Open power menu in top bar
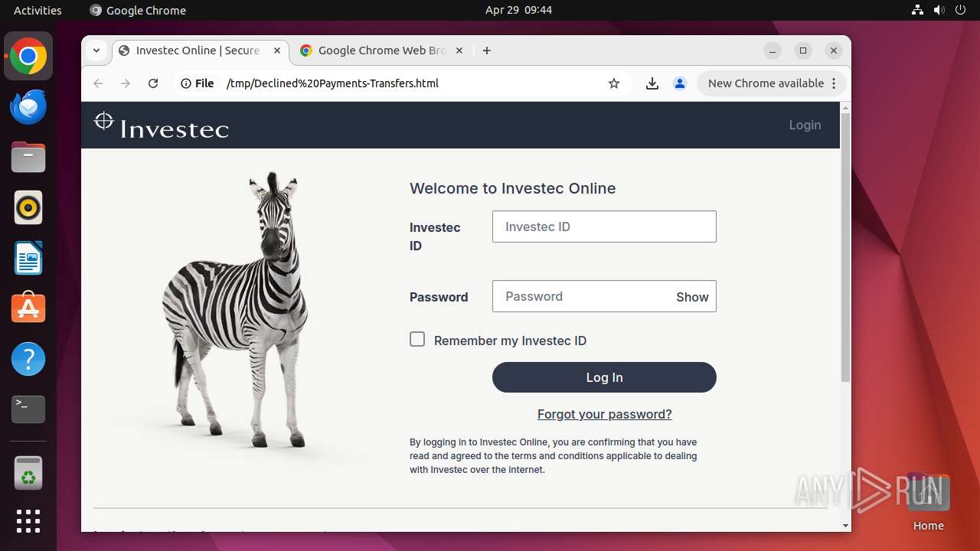Screen dimensions: 980x551 960,10
